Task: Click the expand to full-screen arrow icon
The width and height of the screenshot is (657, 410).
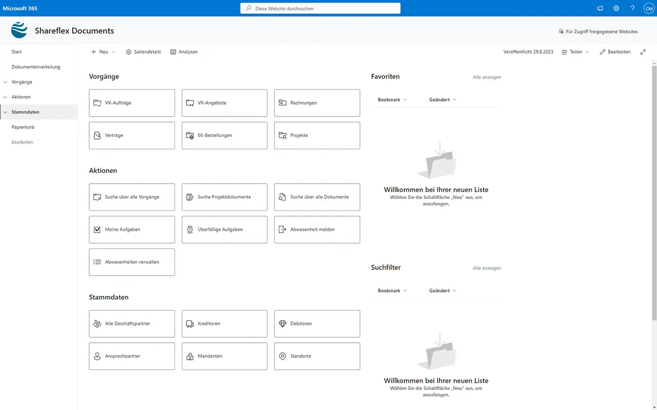Action: click(643, 52)
